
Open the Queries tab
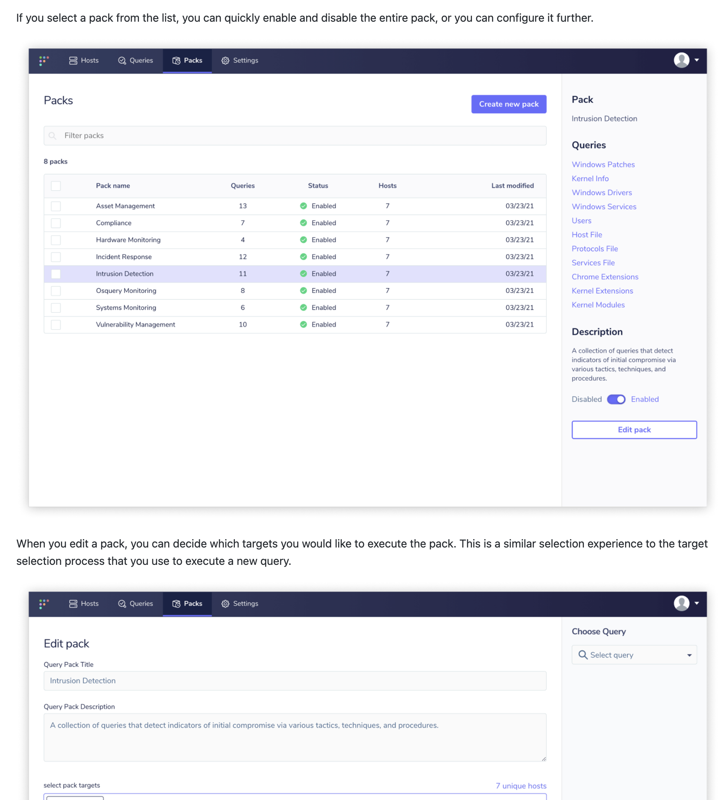[135, 60]
